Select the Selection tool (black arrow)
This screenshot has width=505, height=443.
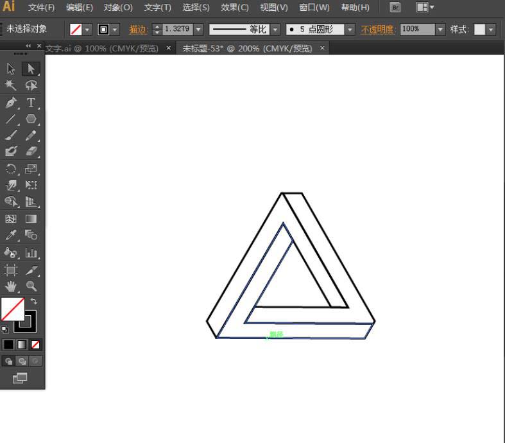(x=11, y=69)
